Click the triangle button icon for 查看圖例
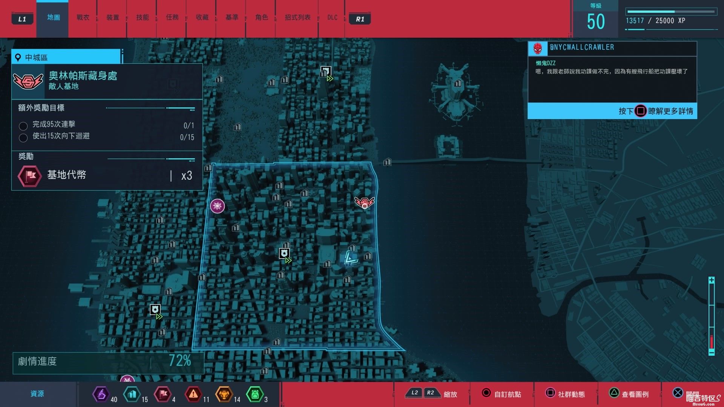724x407 pixels. click(614, 393)
